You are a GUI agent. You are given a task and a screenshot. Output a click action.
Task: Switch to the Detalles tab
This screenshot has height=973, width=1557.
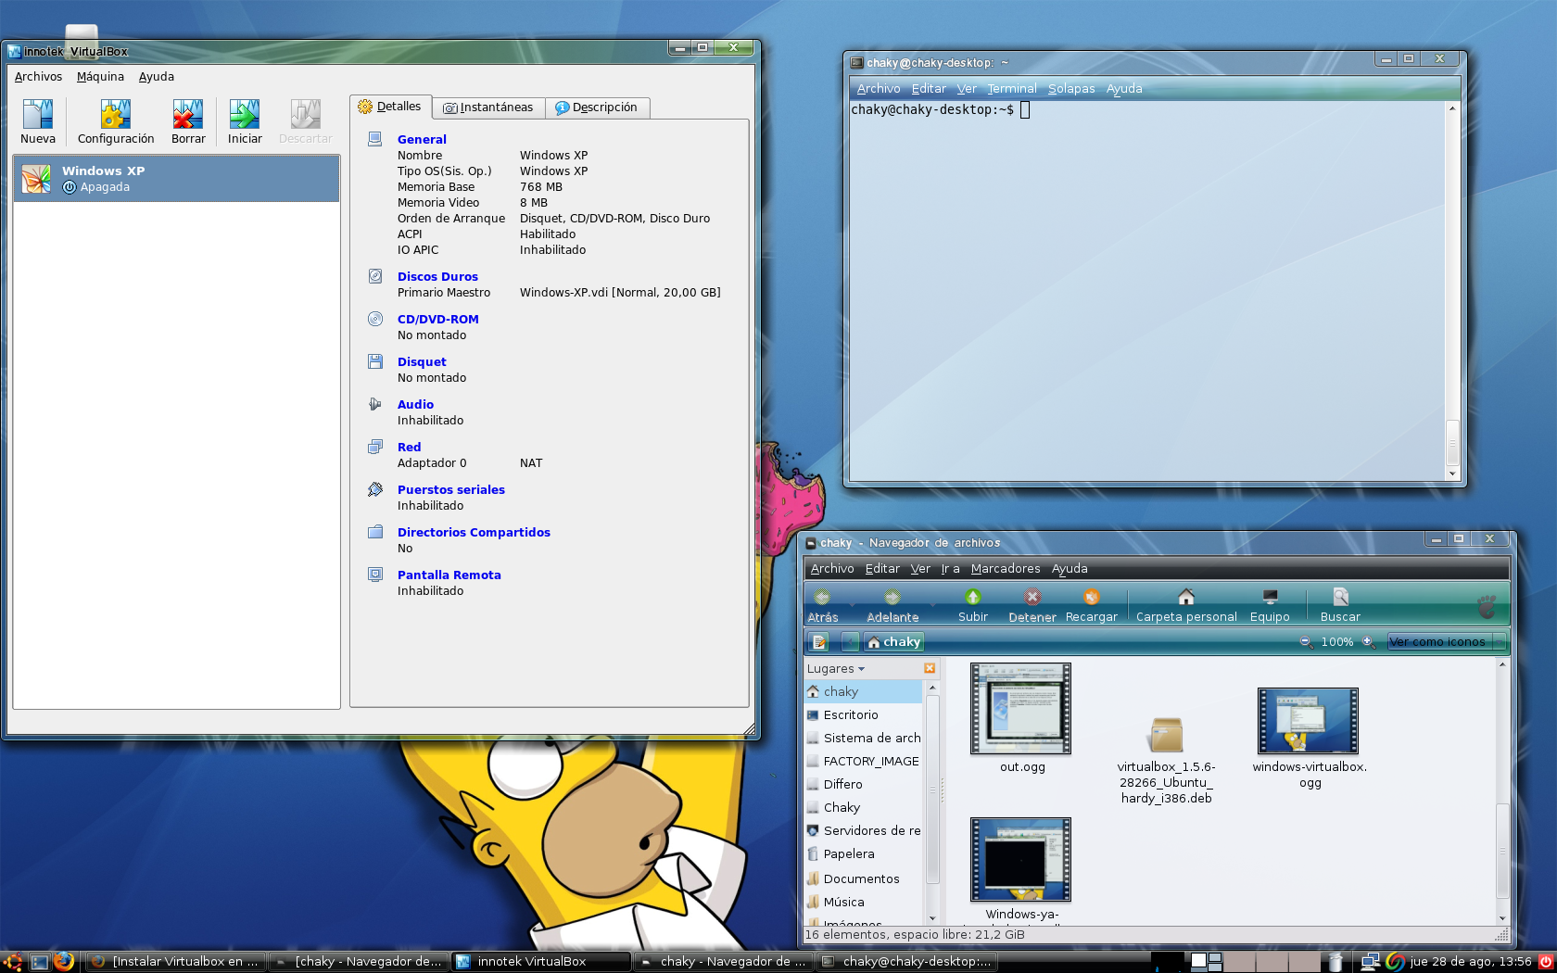pyautogui.click(x=390, y=107)
